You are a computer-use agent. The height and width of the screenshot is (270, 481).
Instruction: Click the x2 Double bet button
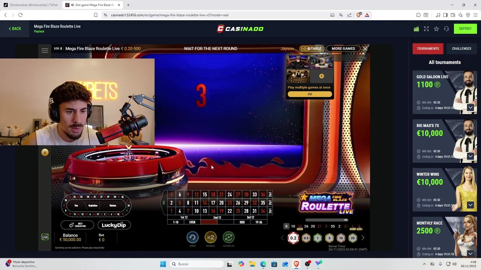click(210, 237)
